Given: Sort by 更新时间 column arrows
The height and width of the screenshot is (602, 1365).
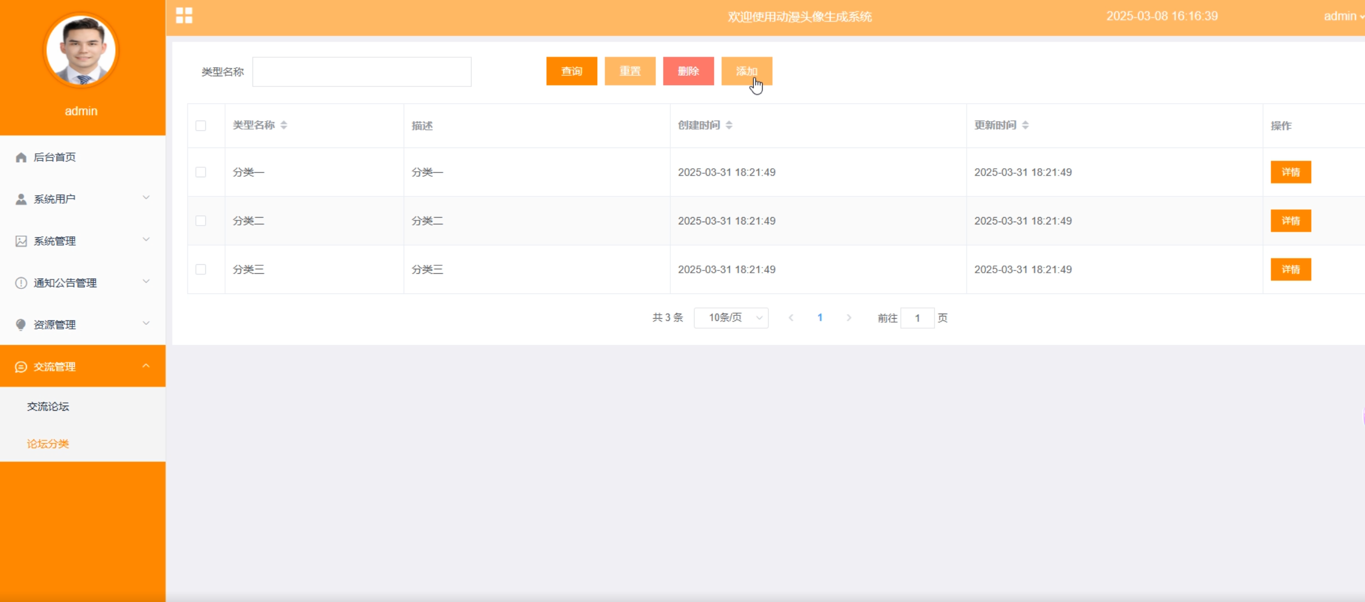Looking at the screenshot, I should [x=1025, y=125].
